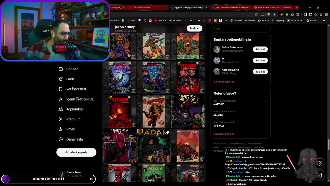Open the Çerez Politikası footer link
This screenshot has height=186, width=330.
(254, 143)
